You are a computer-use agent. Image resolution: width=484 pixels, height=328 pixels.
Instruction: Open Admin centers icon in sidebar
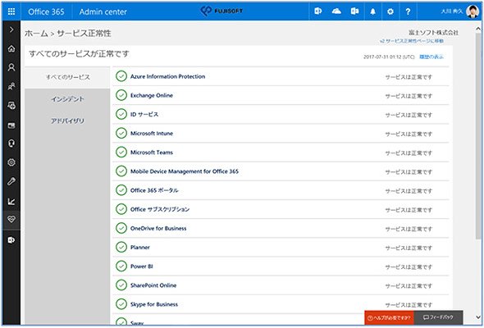[x=11, y=240]
